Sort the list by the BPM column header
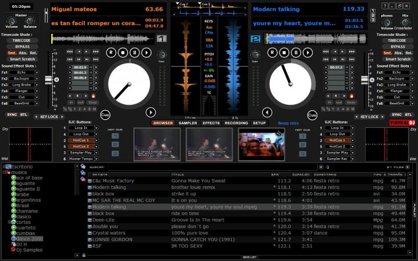 [281, 175]
